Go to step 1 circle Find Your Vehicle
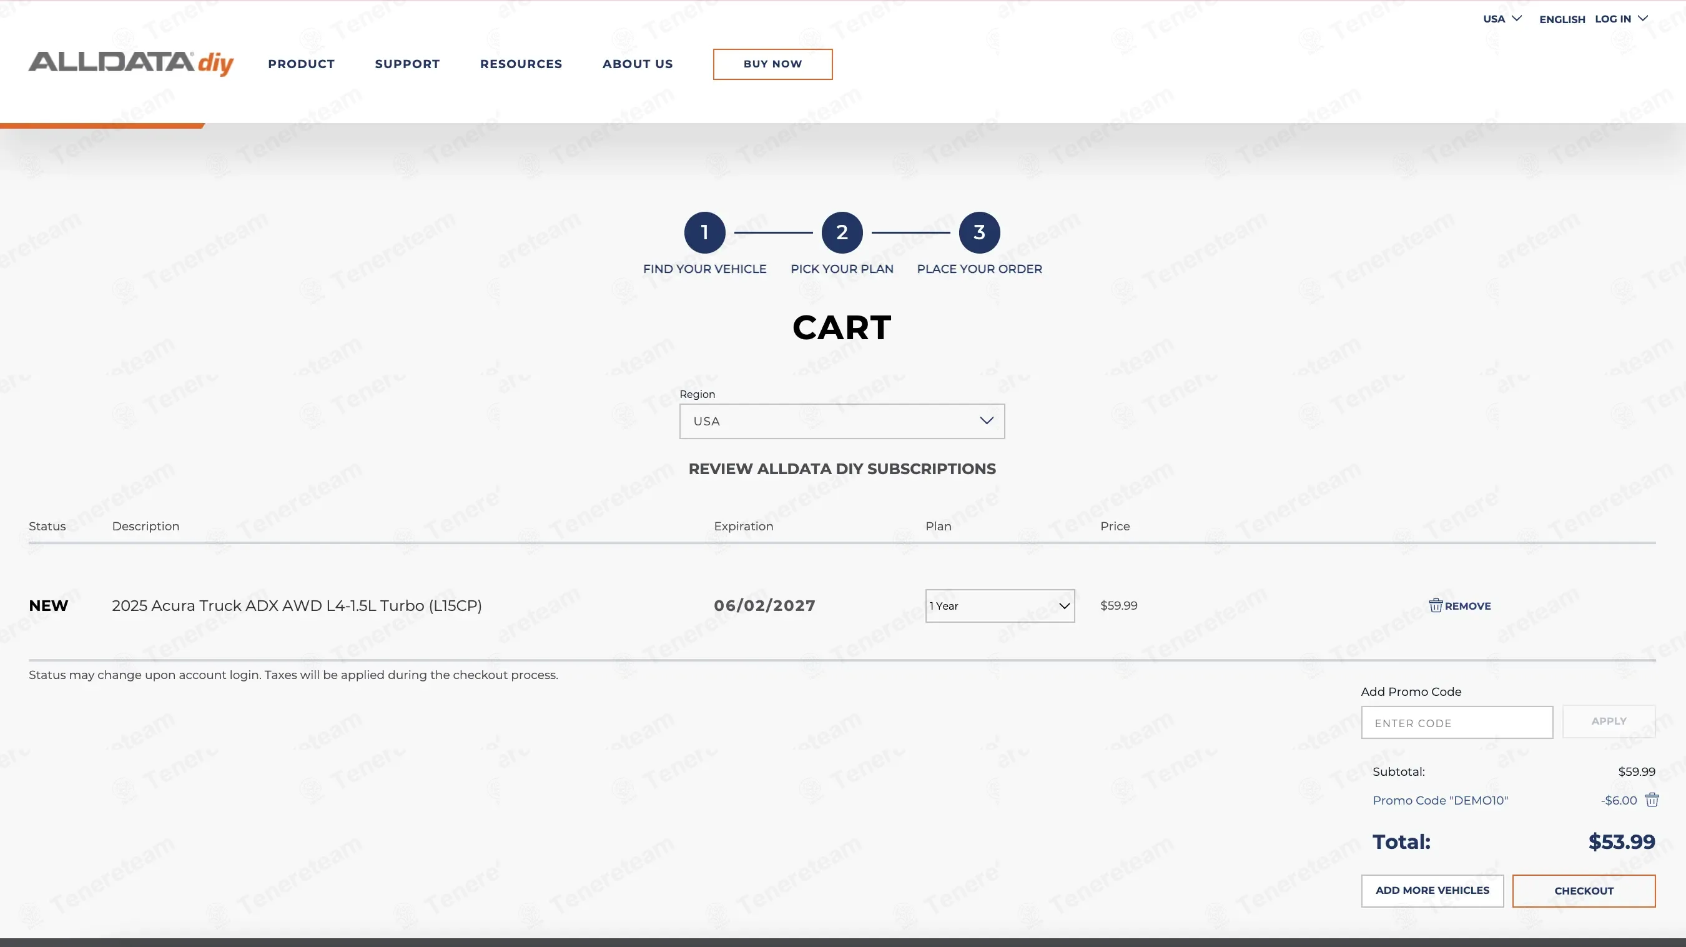Viewport: 1686px width, 947px height. (704, 232)
